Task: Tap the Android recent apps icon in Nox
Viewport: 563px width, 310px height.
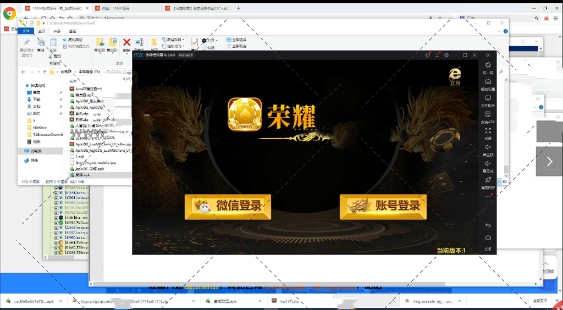Action: 488,249
